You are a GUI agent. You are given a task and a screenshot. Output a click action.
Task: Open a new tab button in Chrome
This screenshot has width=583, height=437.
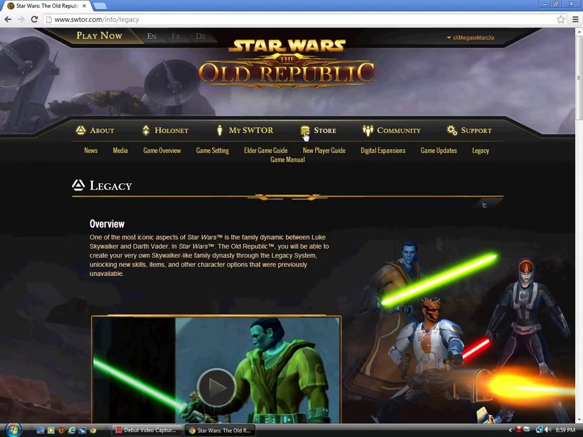pyautogui.click(x=100, y=6)
